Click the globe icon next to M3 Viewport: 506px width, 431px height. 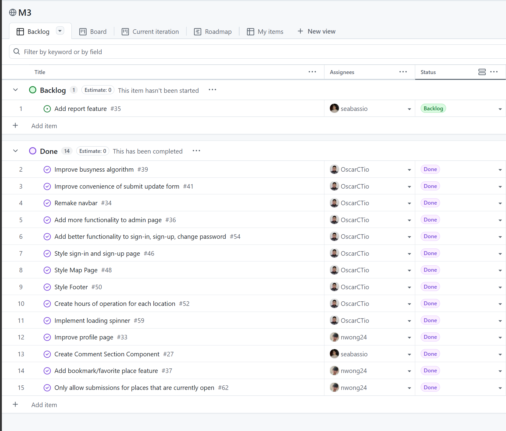[x=13, y=12]
